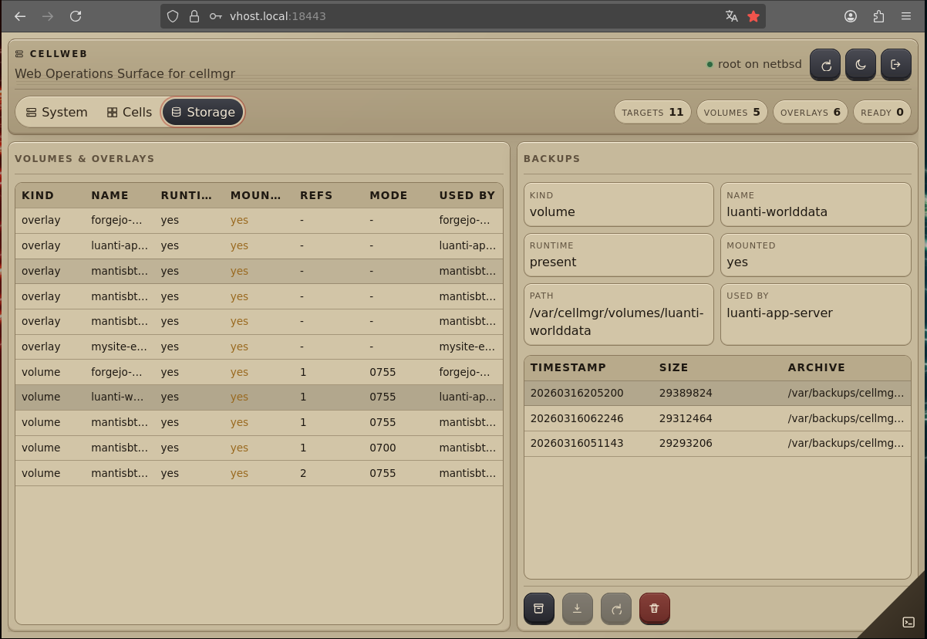
Task: Log out using the exit icon
Action: pyautogui.click(x=895, y=65)
